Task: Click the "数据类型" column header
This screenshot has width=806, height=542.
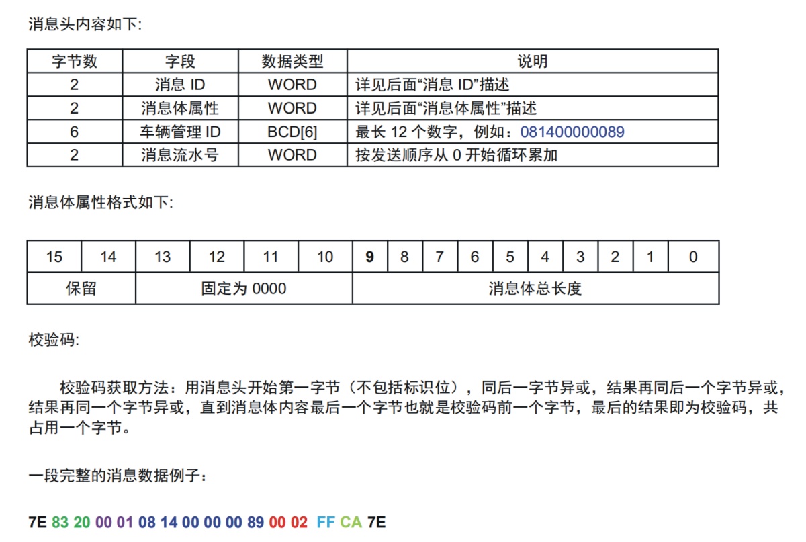Action: [x=292, y=61]
